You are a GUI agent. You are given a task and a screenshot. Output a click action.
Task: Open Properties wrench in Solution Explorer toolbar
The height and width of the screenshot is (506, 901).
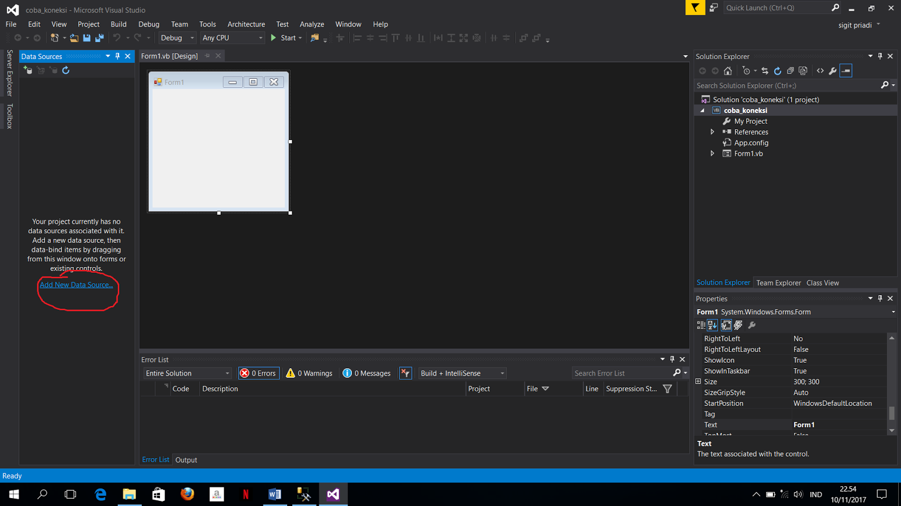click(x=833, y=71)
